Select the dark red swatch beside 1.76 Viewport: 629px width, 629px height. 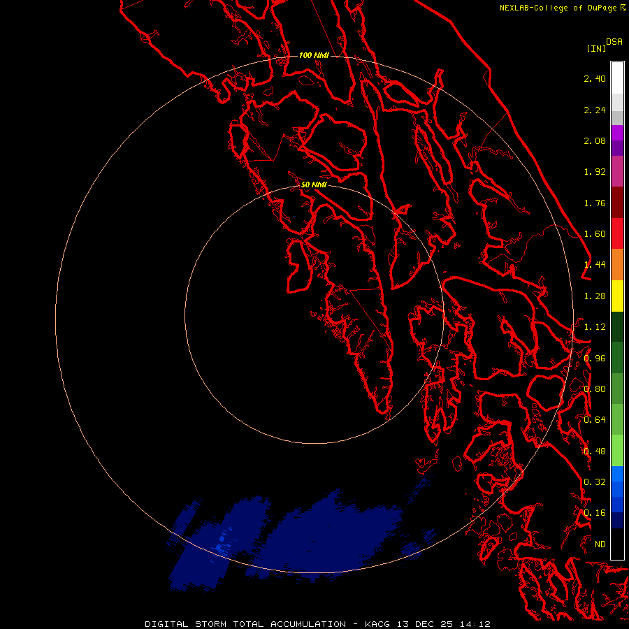pyautogui.click(x=617, y=203)
